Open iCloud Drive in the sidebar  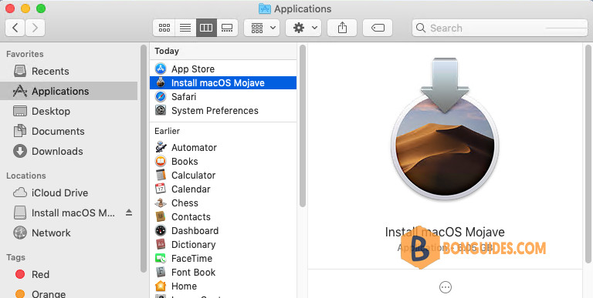[x=69, y=193]
